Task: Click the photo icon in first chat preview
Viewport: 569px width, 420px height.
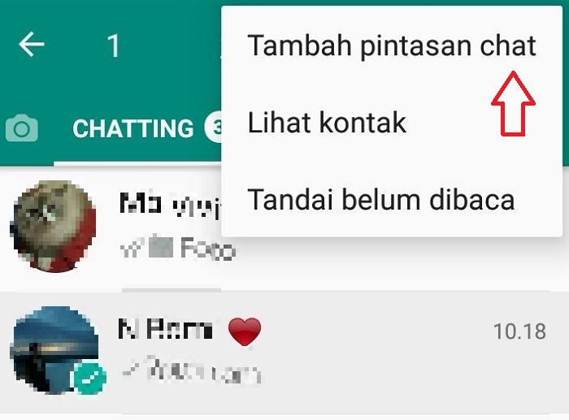Action: click(161, 247)
